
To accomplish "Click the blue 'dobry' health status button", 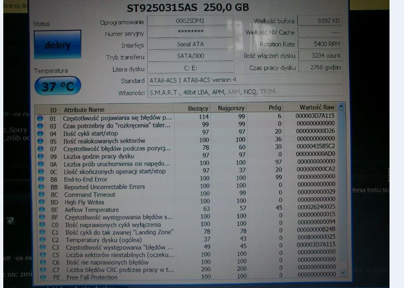I will point(58,44).
